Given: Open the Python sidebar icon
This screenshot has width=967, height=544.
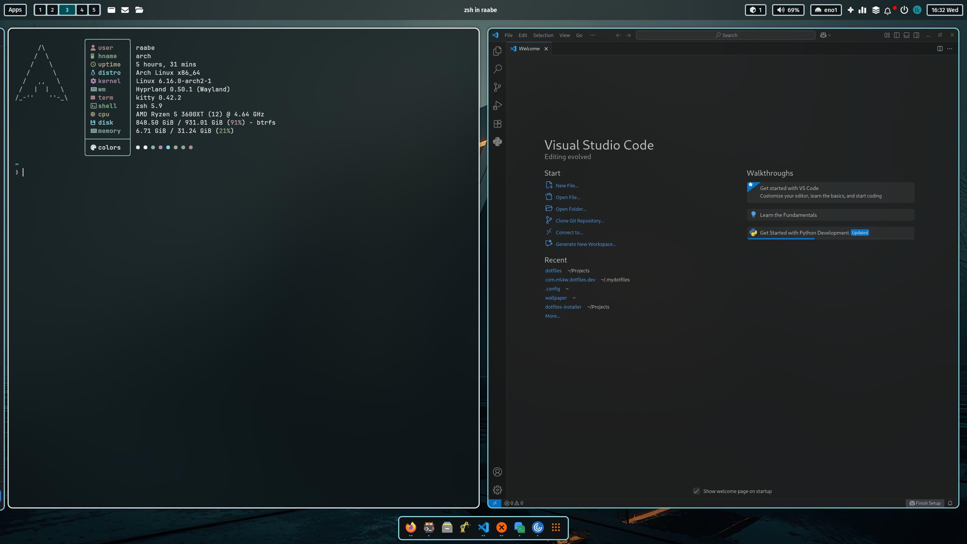Looking at the screenshot, I should [x=497, y=142].
